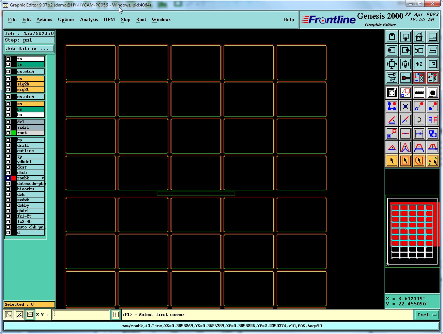Click the red color swatch of roubk layer
Screen dimensions: 443x334
click(14, 178)
